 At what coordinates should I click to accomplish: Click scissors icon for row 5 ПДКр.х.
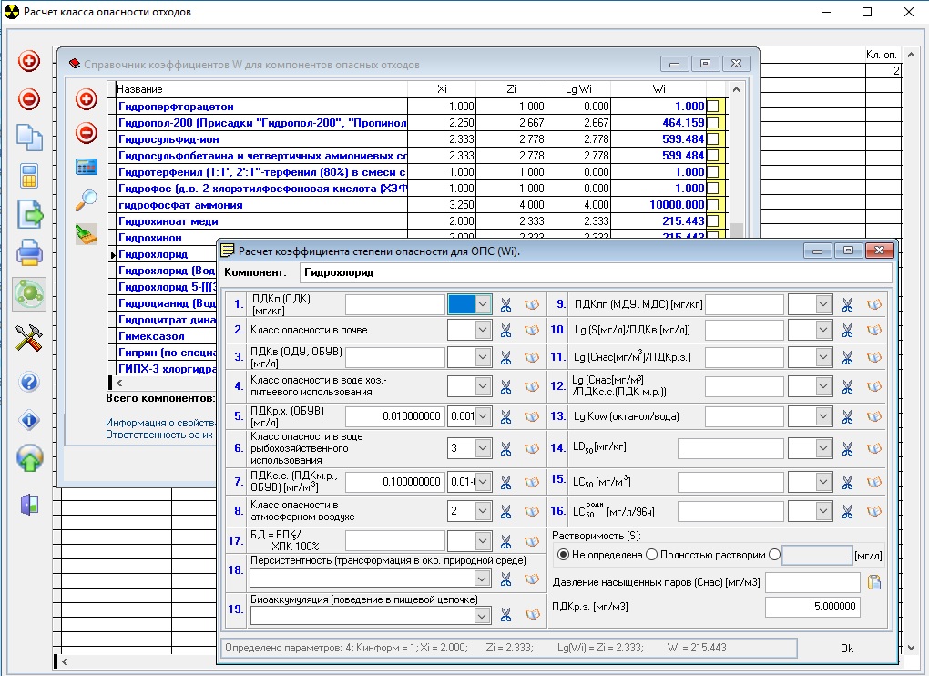(506, 416)
